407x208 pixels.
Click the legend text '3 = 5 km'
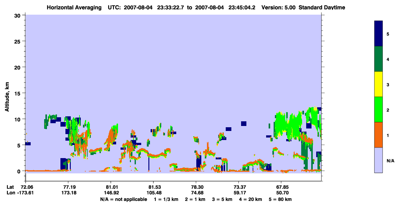click(222, 199)
